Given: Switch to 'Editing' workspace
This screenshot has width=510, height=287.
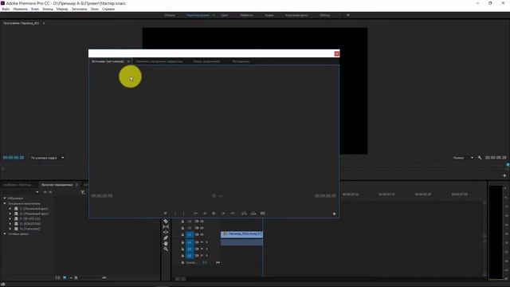Looking at the screenshot, I should [x=324, y=15].
